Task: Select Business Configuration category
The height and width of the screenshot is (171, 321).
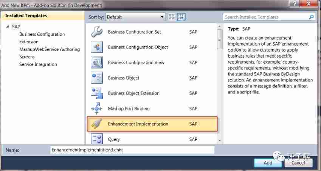Action: 42,34
